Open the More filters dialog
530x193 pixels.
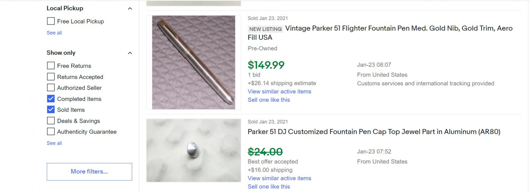pyautogui.click(x=89, y=171)
